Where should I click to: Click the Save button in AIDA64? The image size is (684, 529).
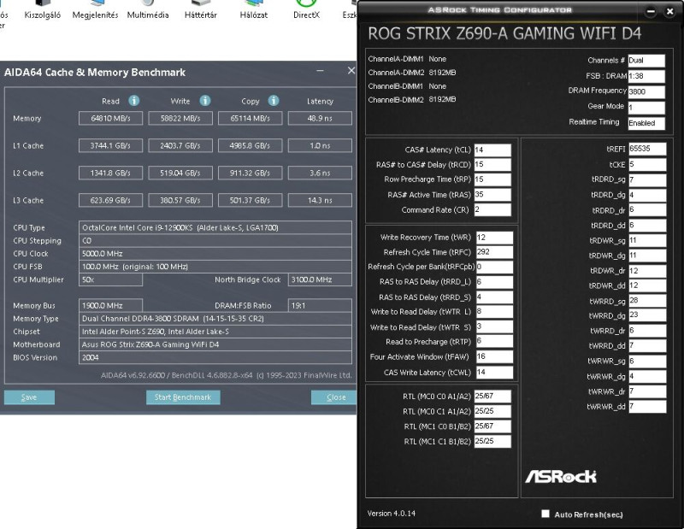click(x=29, y=397)
